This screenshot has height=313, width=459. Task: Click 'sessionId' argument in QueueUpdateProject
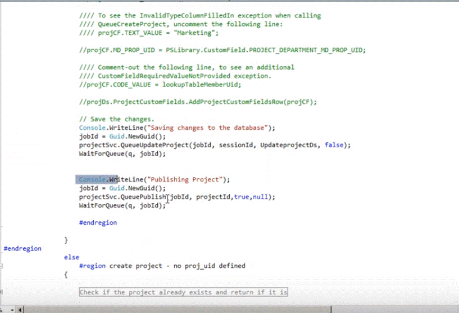pos(236,145)
